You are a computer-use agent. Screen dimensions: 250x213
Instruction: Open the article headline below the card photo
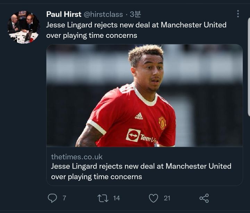tap(141, 171)
